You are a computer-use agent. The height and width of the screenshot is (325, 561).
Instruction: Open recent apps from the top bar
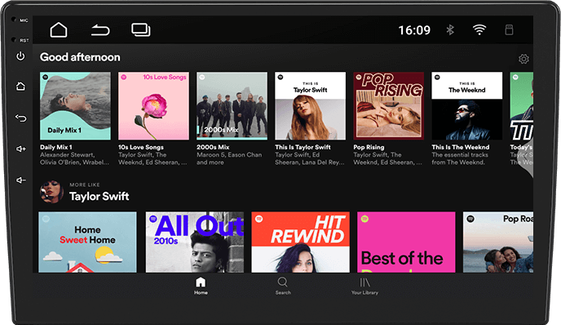[x=141, y=29]
